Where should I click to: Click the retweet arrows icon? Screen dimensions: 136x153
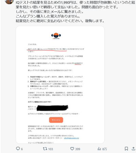[45, 149]
